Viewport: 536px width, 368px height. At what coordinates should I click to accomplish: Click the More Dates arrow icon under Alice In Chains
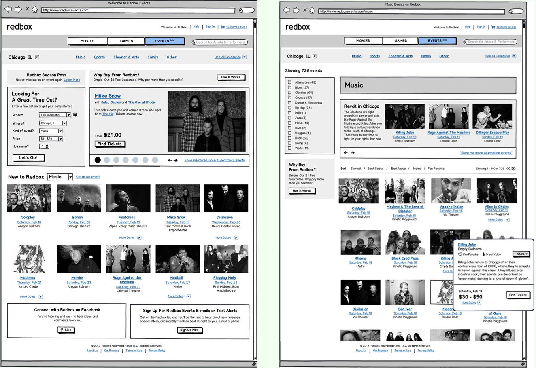pos(508,220)
